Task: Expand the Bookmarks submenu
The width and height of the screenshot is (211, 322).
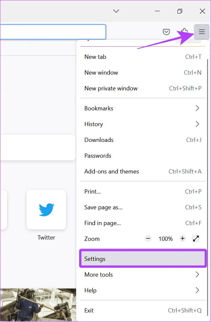Action: tap(143, 108)
